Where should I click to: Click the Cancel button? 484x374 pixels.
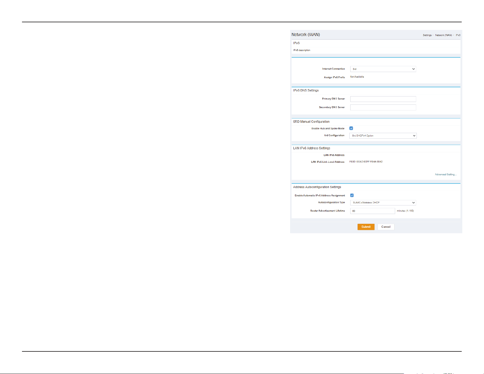[x=386, y=227]
